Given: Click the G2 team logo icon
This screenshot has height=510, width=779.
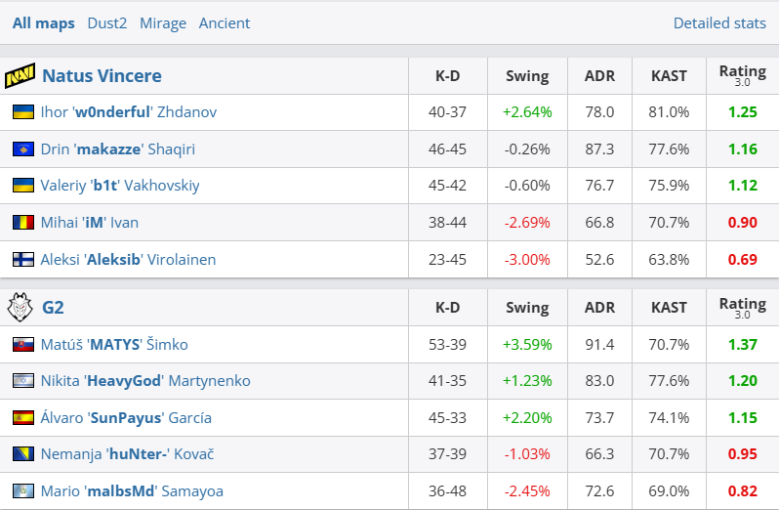Looking at the screenshot, I should (x=20, y=308).
